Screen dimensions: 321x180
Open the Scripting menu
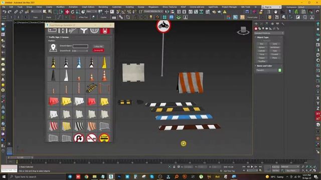coord(129,7)
